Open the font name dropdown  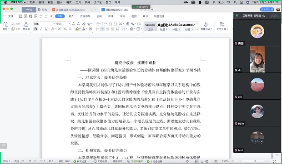point(54,24)
